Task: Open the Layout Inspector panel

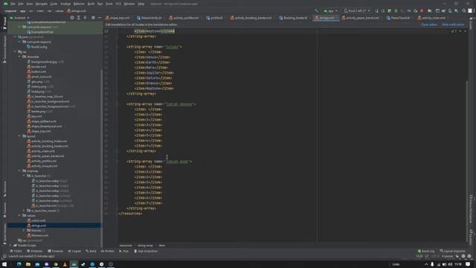Action: pos(453,251)
